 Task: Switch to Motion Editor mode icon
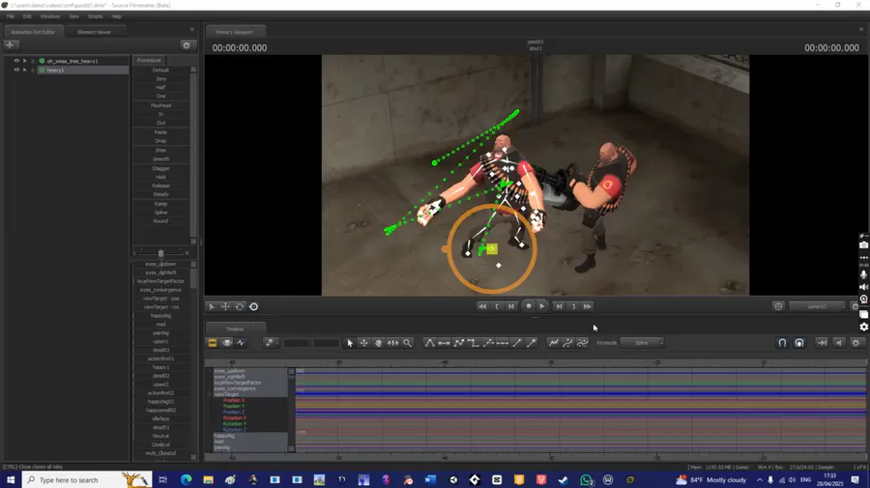[x=227, y=343]
